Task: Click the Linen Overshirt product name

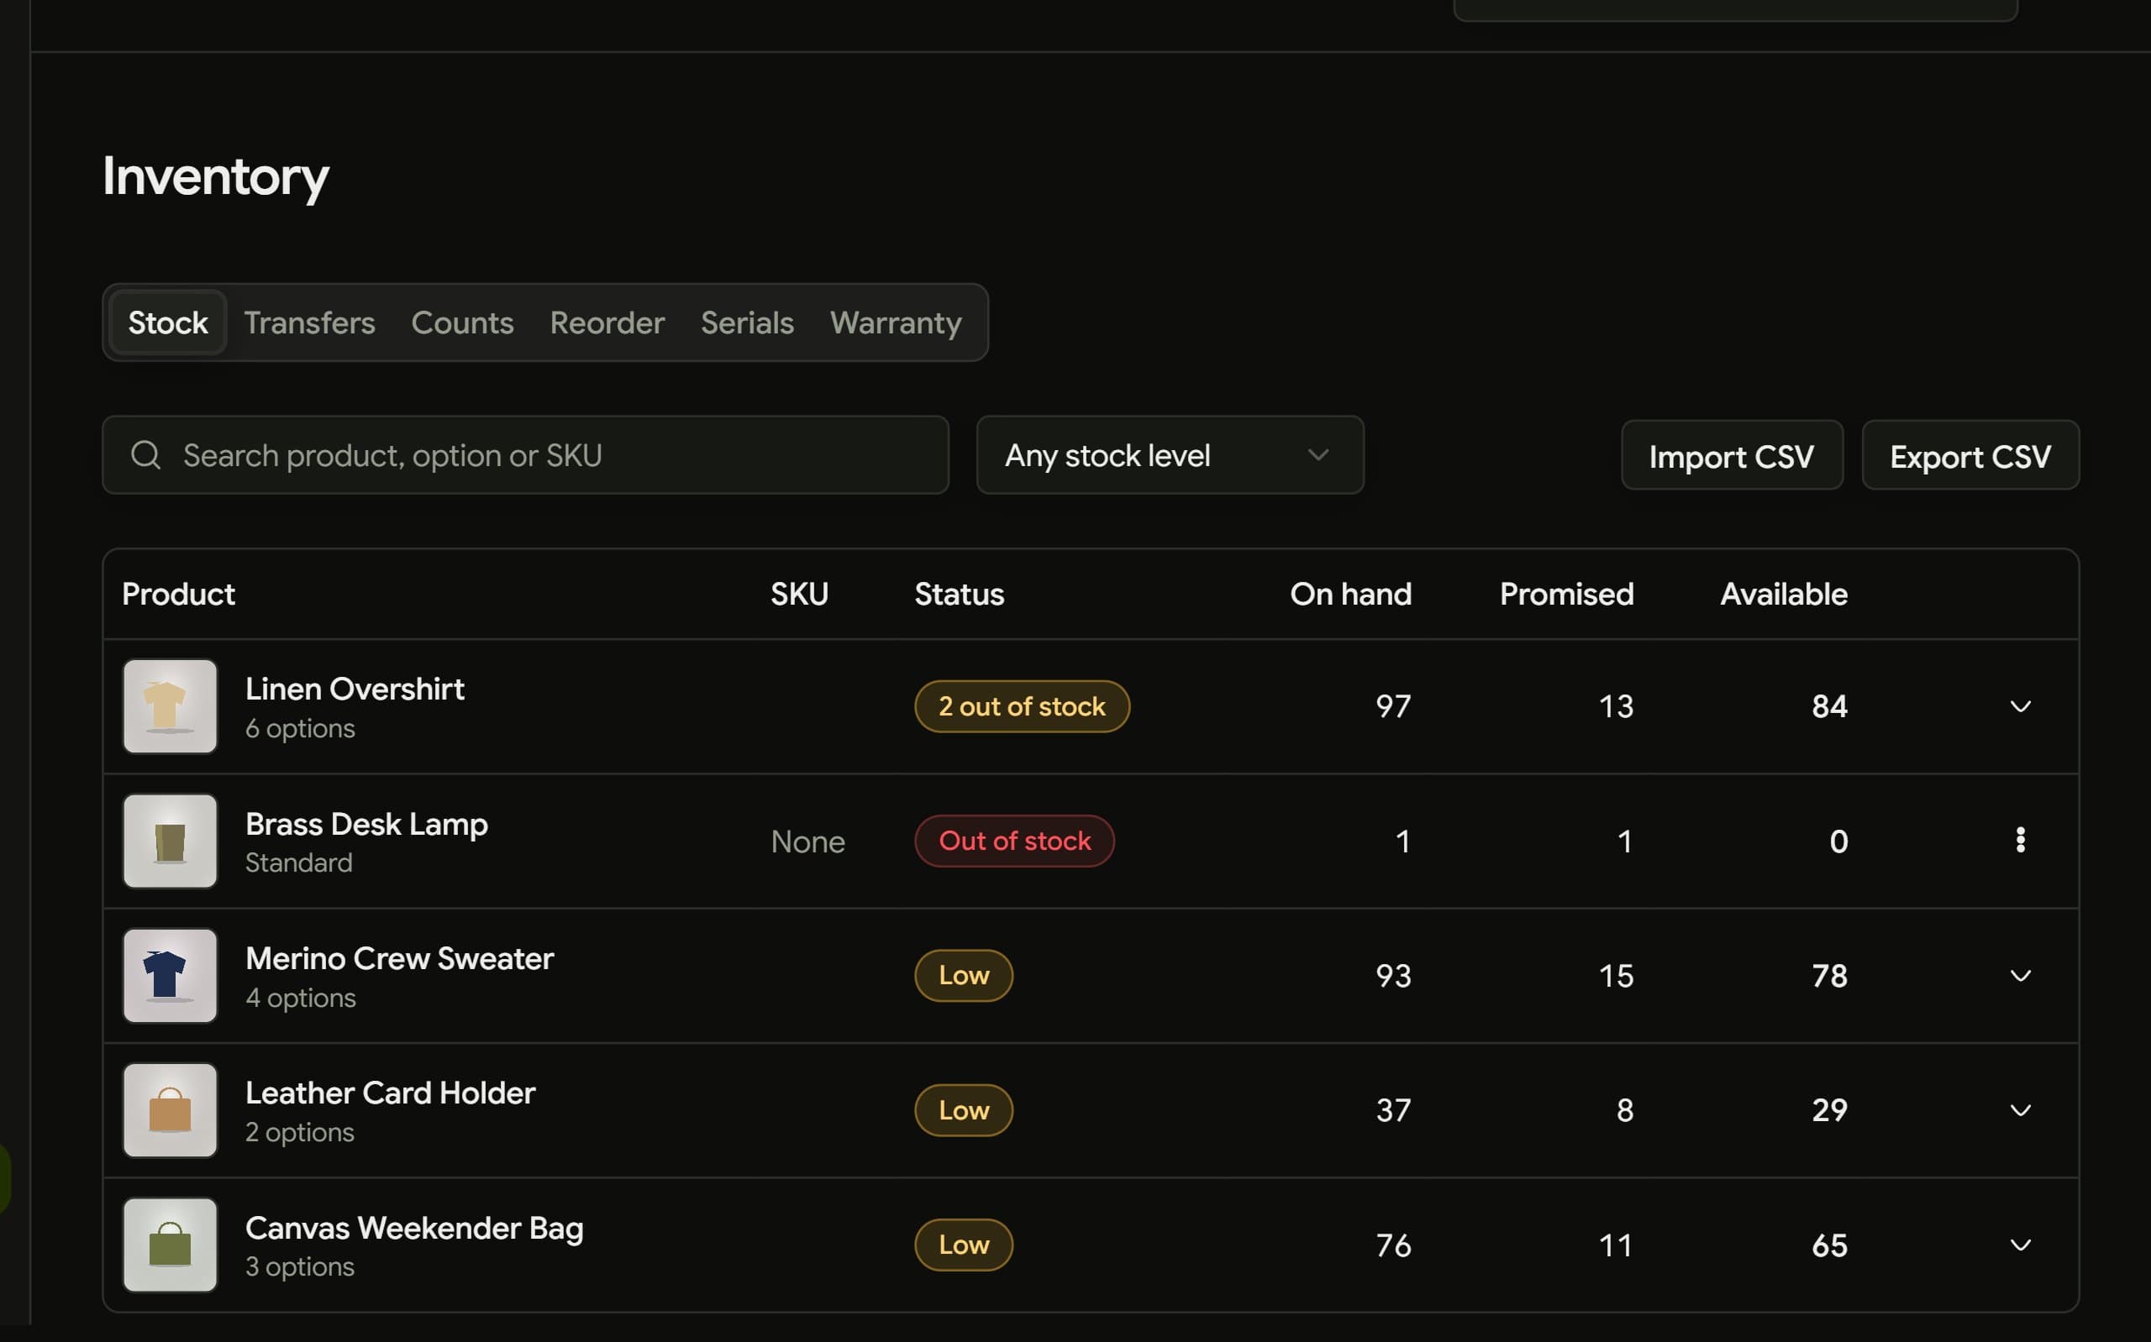Action: point(355,689)
